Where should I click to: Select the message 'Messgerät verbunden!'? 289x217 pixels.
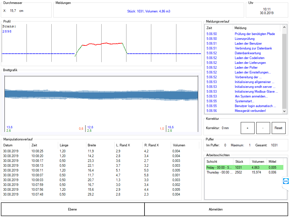(244, 111)
